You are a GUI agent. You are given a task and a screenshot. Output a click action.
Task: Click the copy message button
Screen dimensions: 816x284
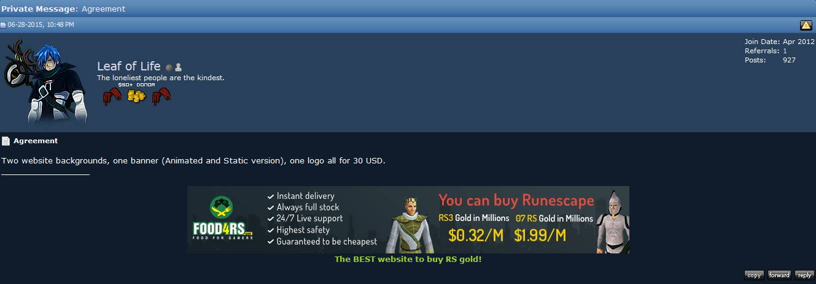click(x=755, y=275)
